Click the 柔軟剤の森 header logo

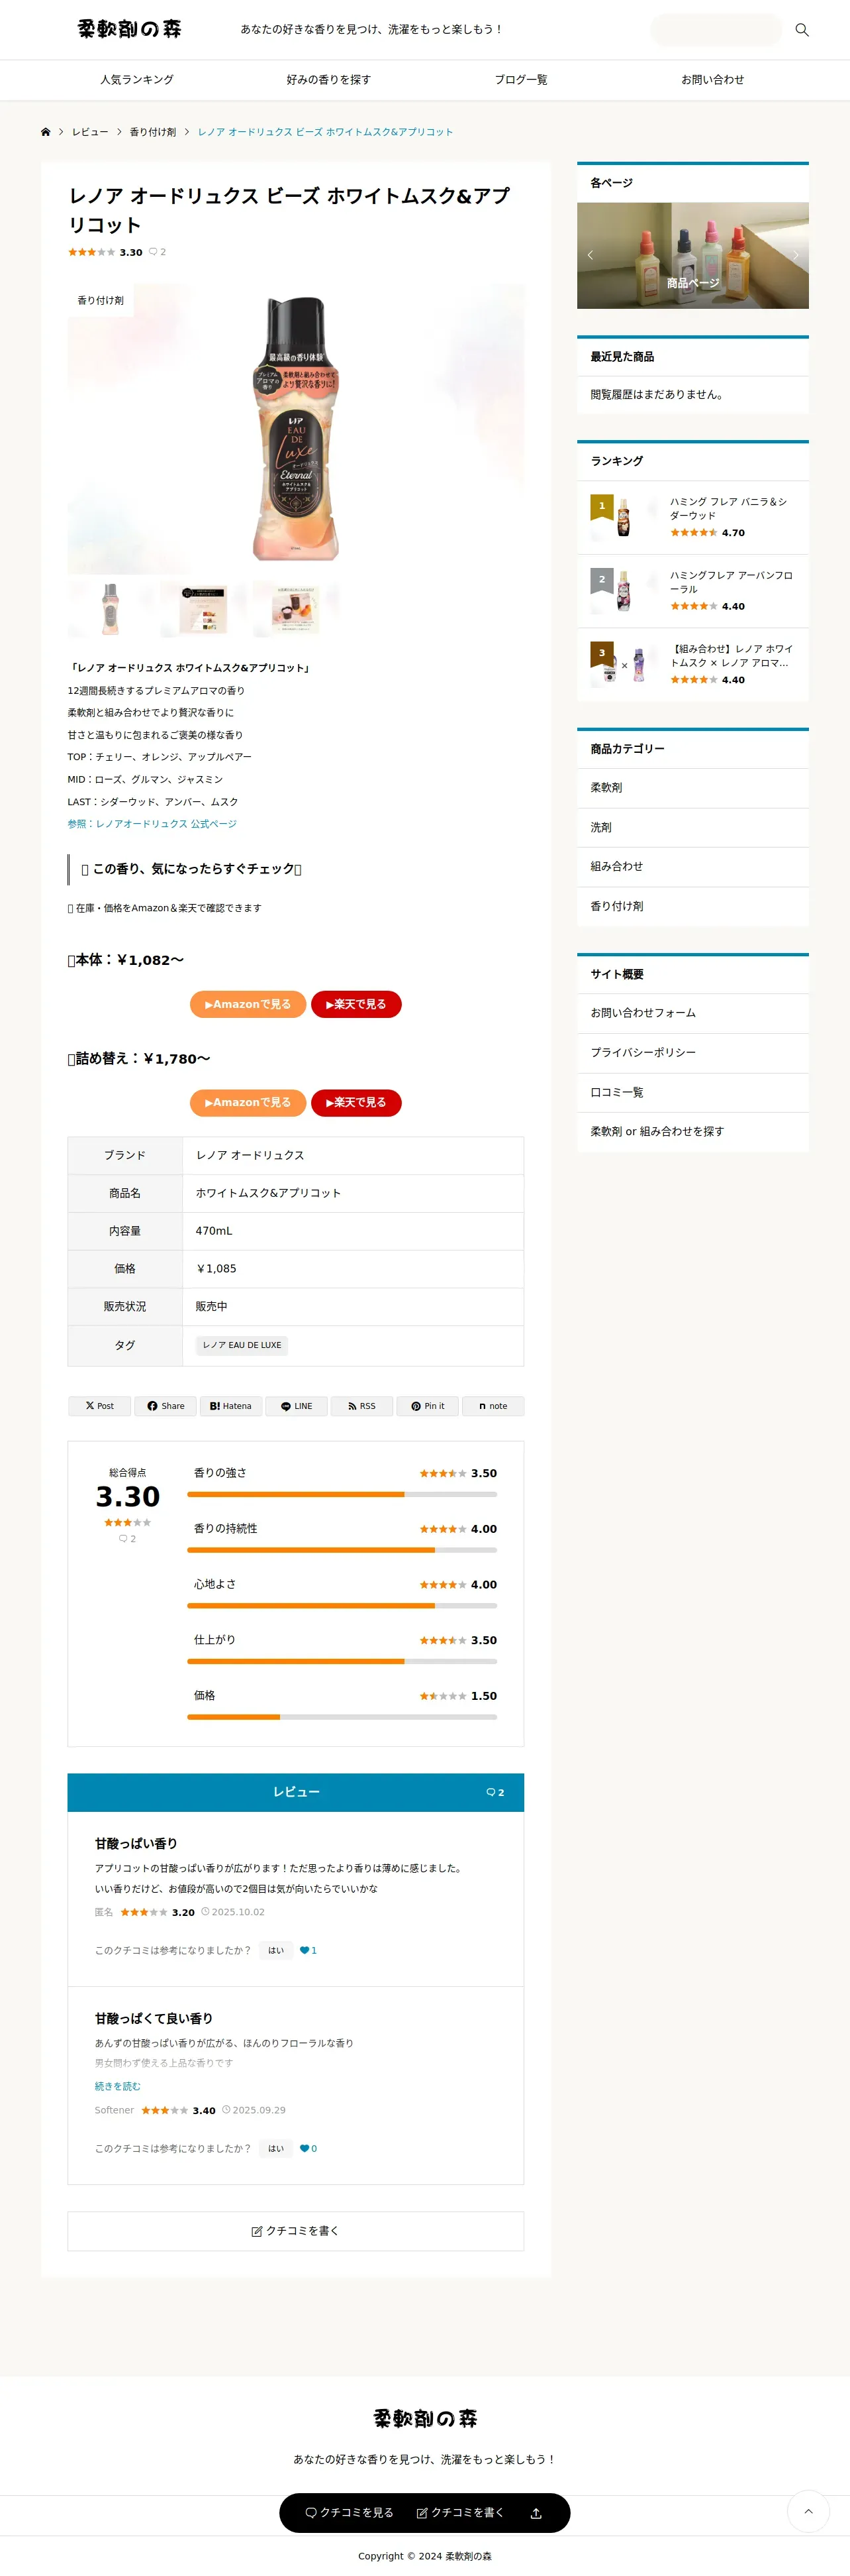[130, 29]
